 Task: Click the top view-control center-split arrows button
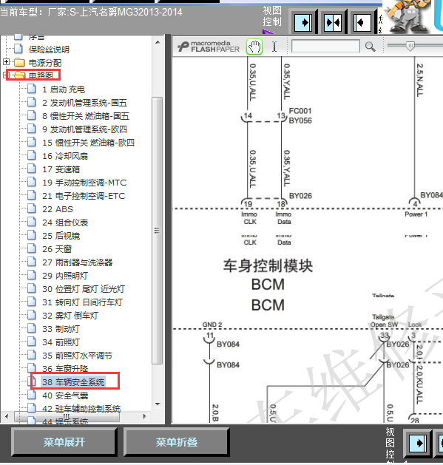click(333, 22)
